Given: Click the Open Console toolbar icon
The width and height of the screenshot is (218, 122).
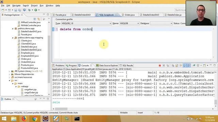Looking at the screenshot, I should tap(25, 10).
